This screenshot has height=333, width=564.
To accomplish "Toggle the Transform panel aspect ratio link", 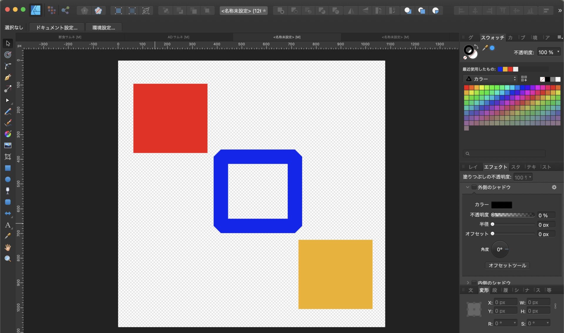I will [555, 306].
